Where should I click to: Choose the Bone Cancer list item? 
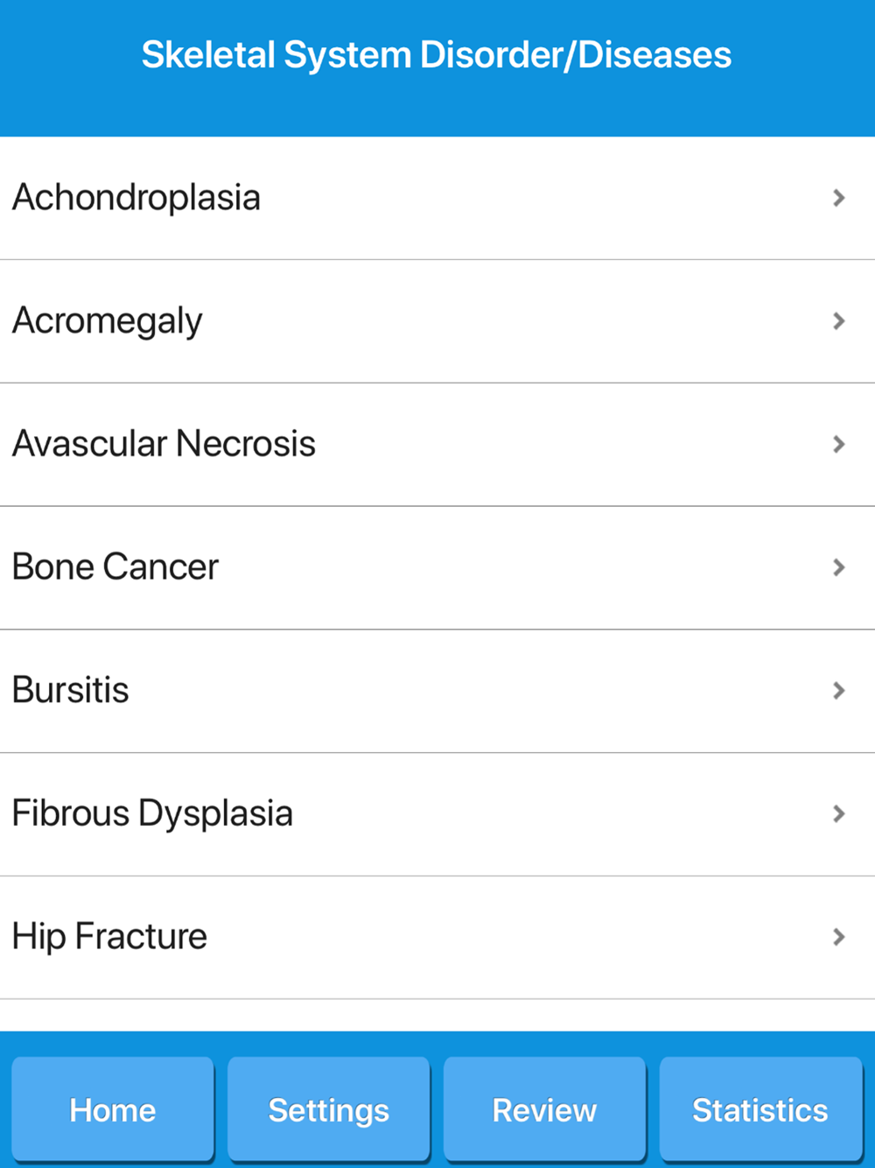click(x=115, y=567)
